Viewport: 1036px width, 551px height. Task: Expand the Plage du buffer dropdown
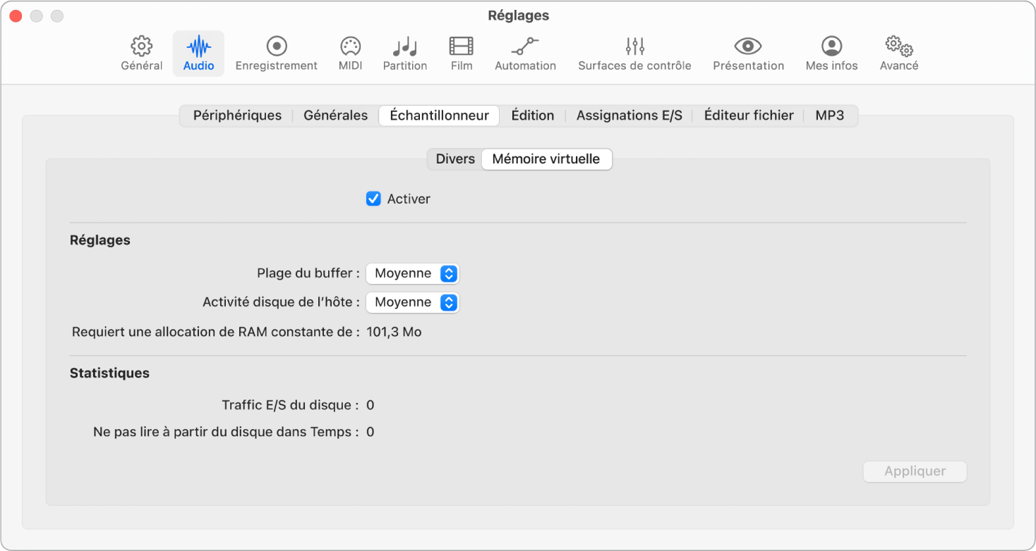[413, 273]
